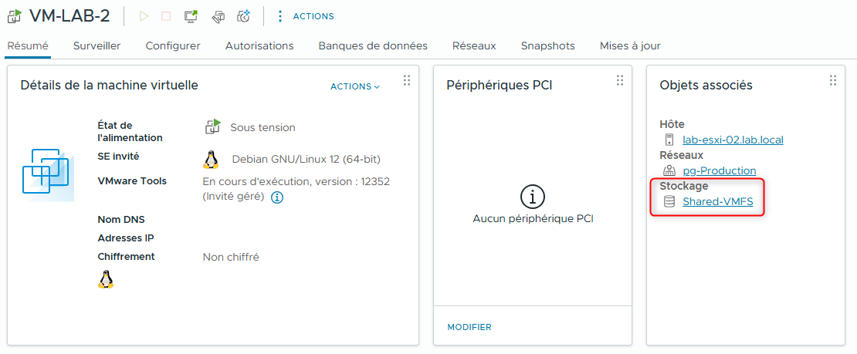Click the MODIFIER button in Périphériques PCI
857x354 pixels.
click(x=469, y=327)
